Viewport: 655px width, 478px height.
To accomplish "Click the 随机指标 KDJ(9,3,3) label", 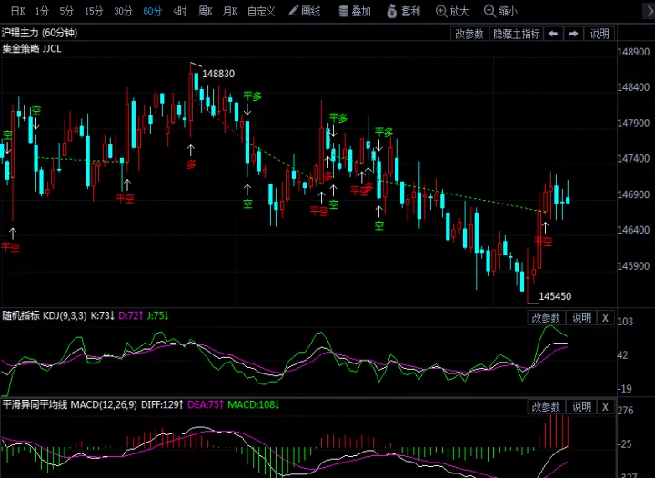I will (45, 315).
